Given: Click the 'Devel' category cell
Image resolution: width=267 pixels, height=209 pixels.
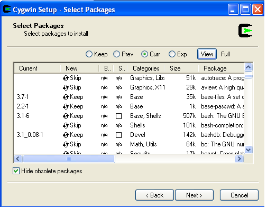Looking at the screenshot, I should (137, 135).
